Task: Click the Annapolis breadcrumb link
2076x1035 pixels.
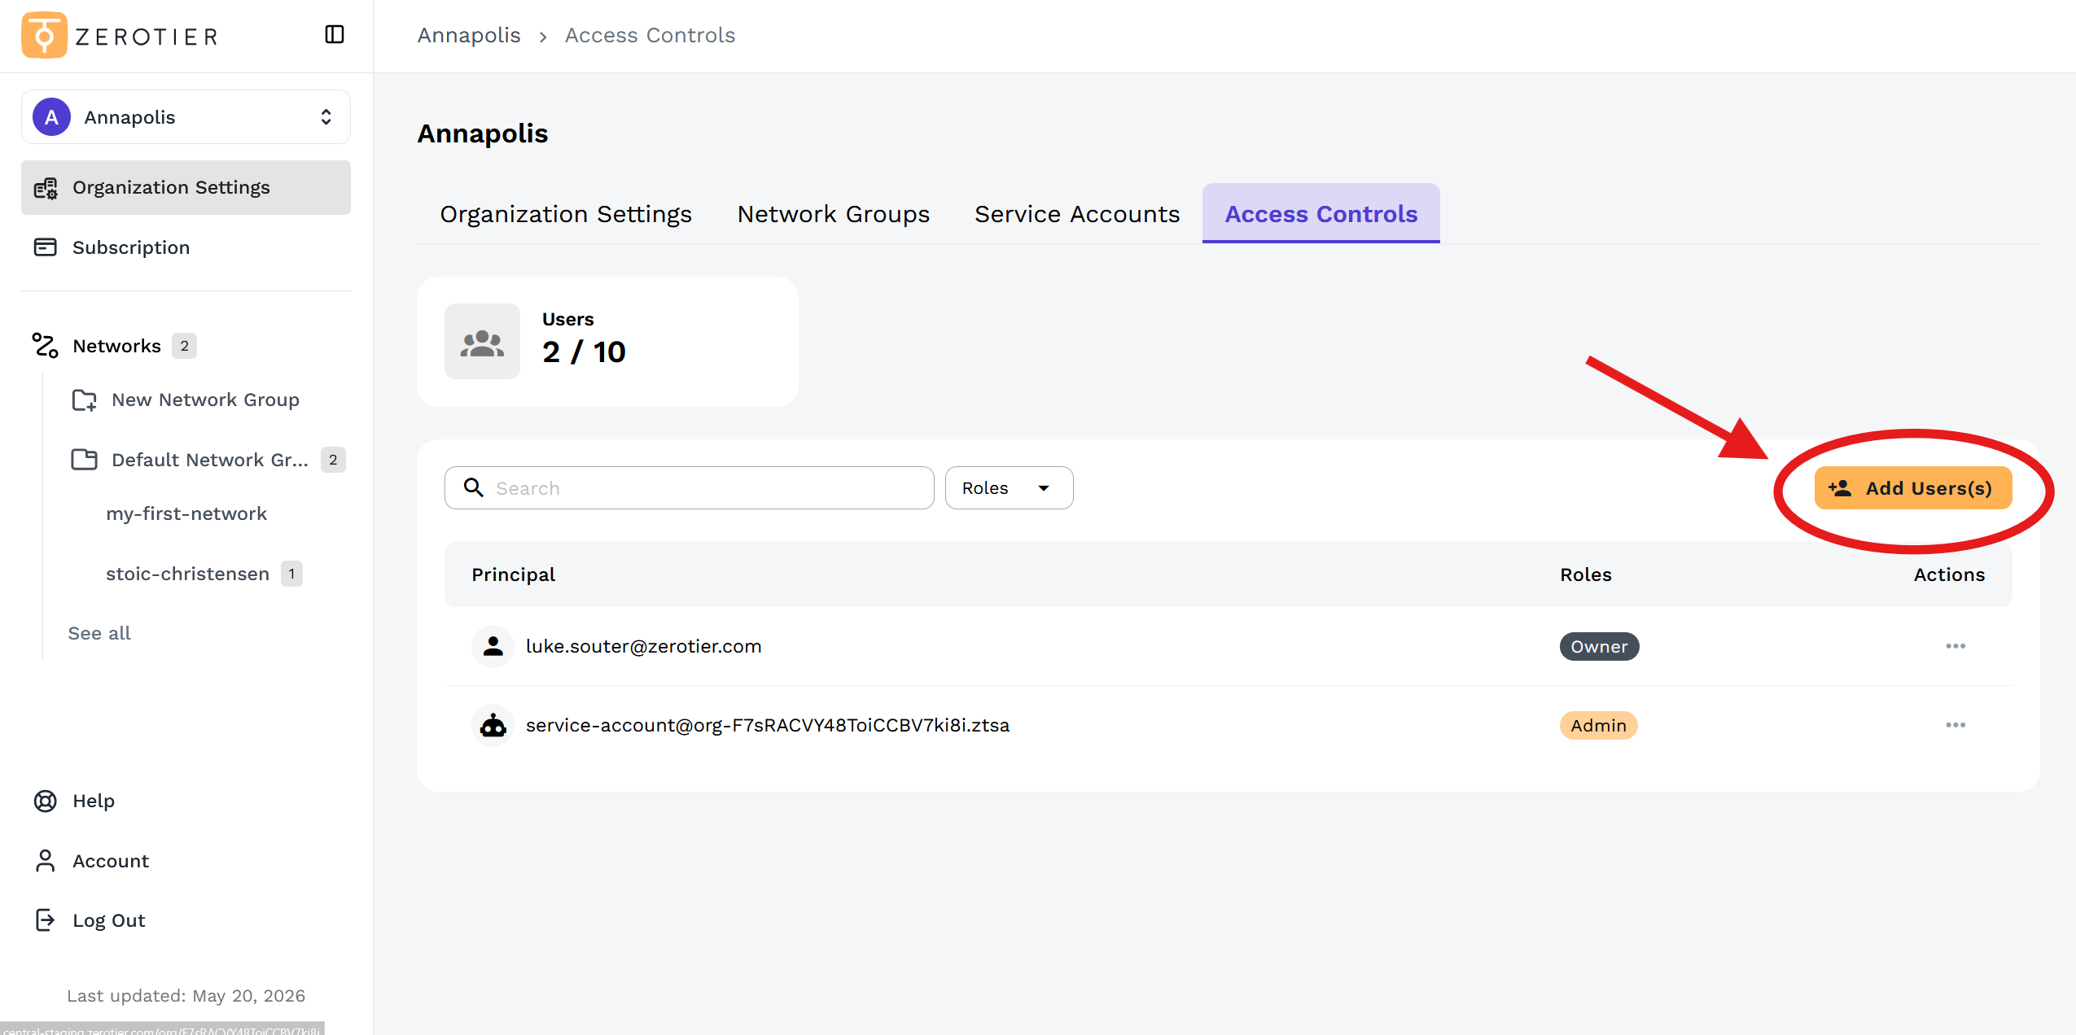Action: click(469, 35)
